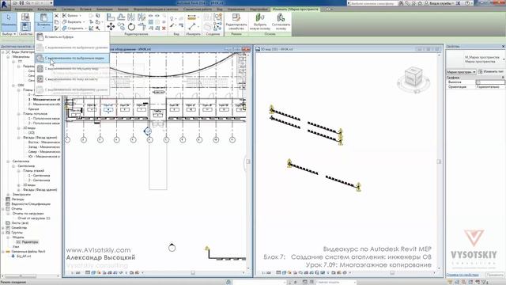Select Ведомости/Спецификации in project browser
Image resolution: width=506 pixels, height=285 pixels.
click(31, 204)
